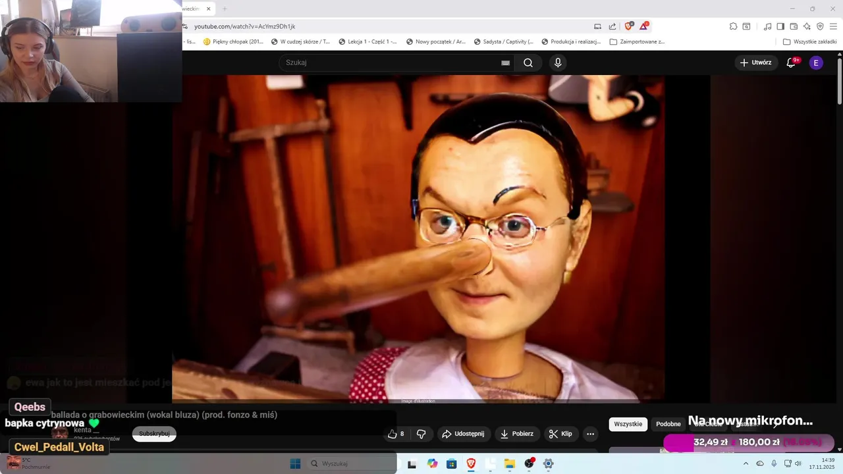Open the tab search icon in the toolbar
Image resolution: width=843 pixels, height=474 pixels.
point(747,26)
